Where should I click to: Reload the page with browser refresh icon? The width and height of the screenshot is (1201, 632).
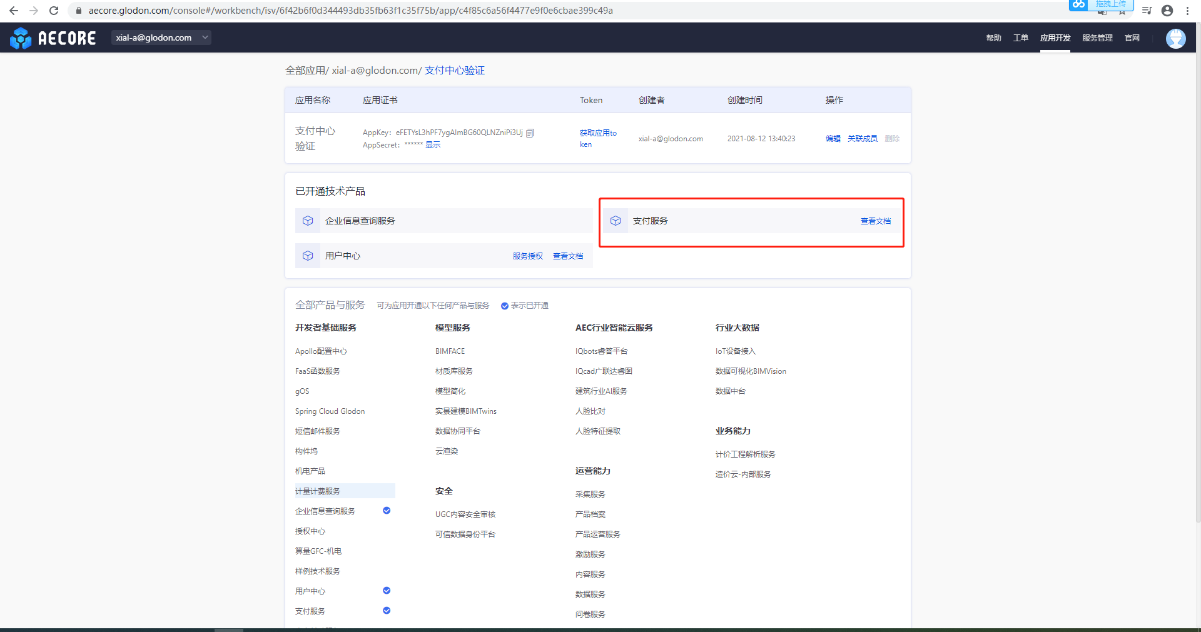54,11
